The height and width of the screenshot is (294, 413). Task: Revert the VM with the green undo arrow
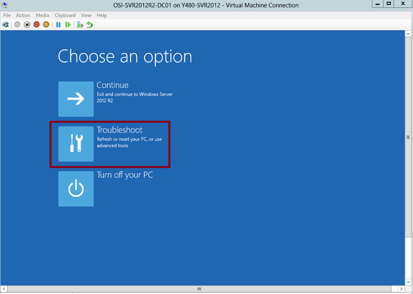(x=89, y=24)
